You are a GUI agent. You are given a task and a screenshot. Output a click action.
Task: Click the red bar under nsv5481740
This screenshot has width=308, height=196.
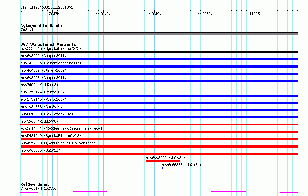pyautogui.click(x=160, y=139)
